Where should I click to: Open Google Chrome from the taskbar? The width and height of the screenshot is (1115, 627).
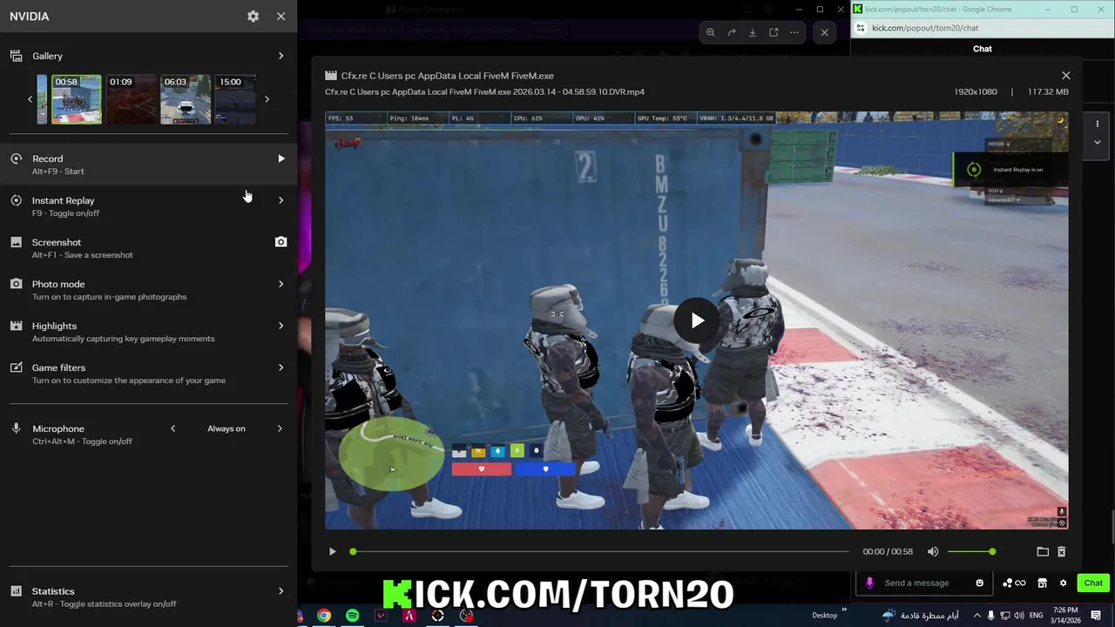(323, 616)
